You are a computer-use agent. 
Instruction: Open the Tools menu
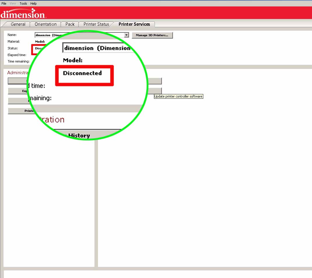[23, 4]
